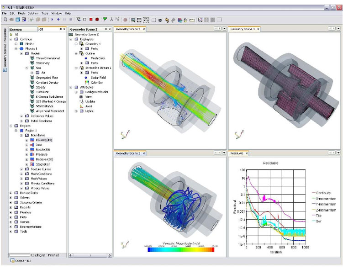
Task: Open tab list dropdown for Geometry Scene 1 pane
Action: coord(224,28)
